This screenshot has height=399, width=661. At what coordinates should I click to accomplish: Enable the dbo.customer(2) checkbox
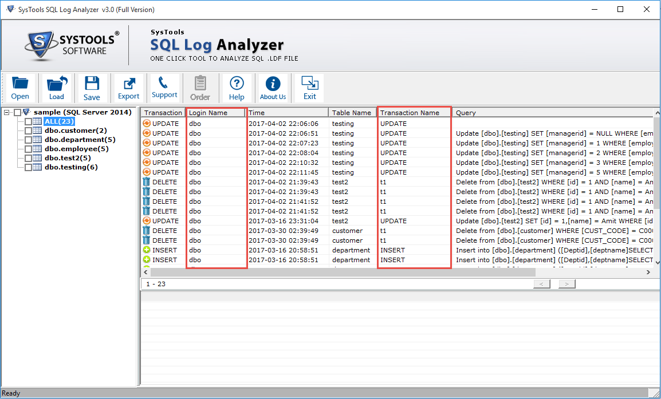tap(28, 131)
